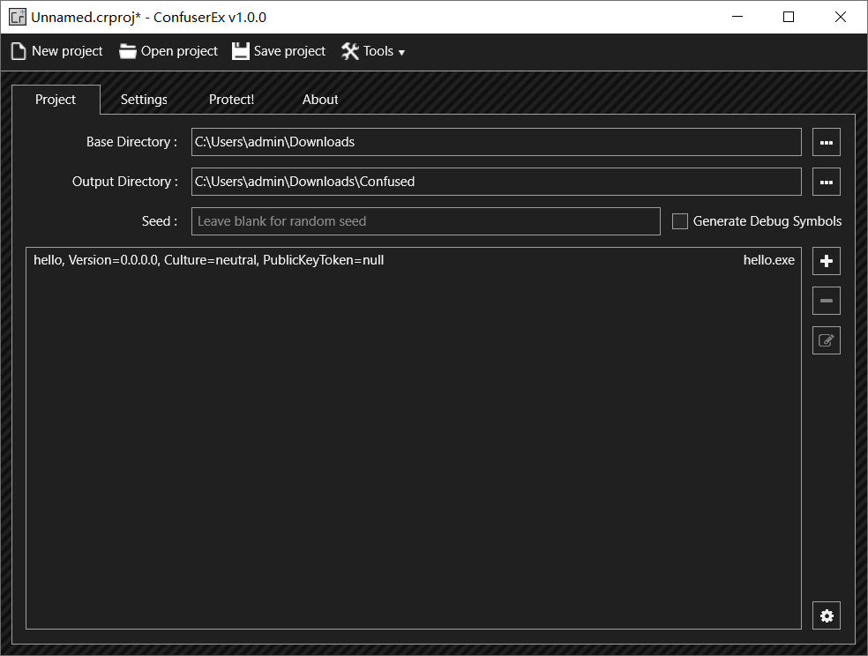Maximize the ConfuserEx window
This screenshot has height=656, width=868.
coord(789,17)
